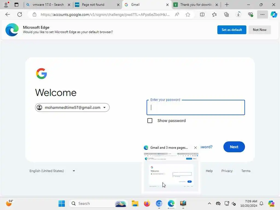Add this page to favorites star

[188, 14]
